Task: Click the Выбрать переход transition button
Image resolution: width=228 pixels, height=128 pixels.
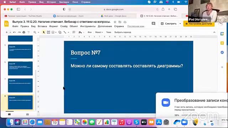Action: (x=123, y=32)
